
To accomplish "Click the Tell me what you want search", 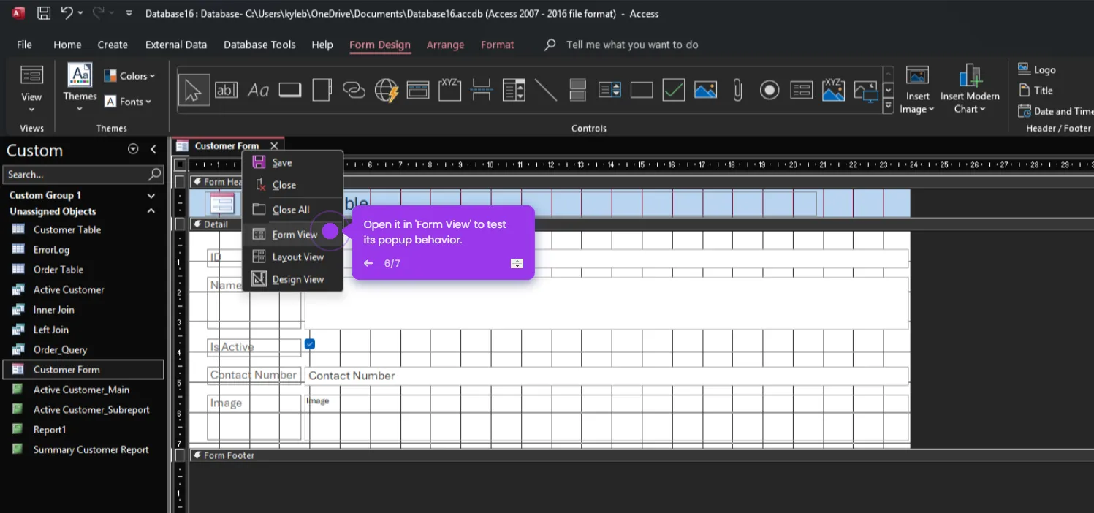I will coord(632,45).
